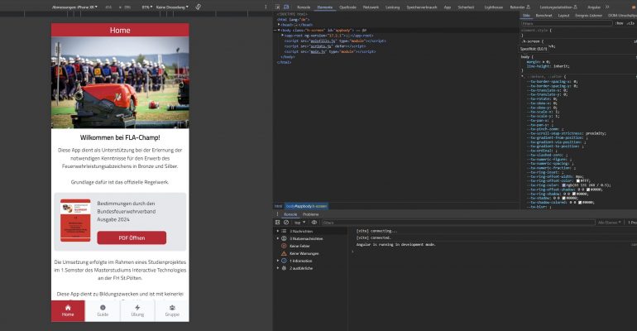Switch to the Netzwerk tab
637x331 pixels.
pos(371,7)
